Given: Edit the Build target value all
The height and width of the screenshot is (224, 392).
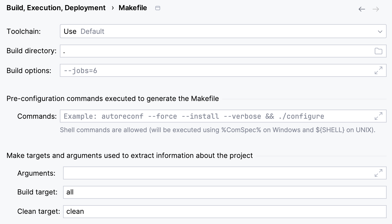Looking at the screenshot, I should click(x=189, y=192).
